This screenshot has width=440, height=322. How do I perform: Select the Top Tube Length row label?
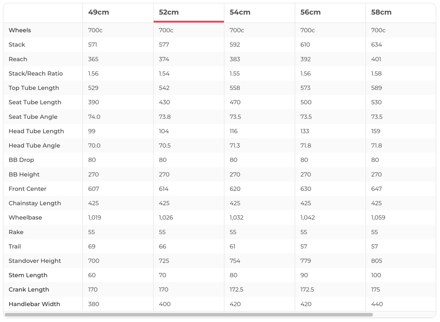point(34,88)
